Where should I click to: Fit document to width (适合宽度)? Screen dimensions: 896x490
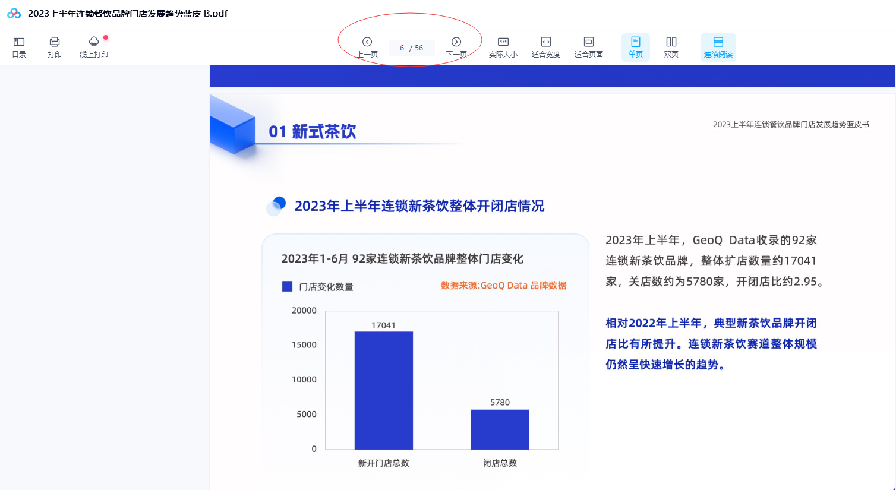point(546,47)
